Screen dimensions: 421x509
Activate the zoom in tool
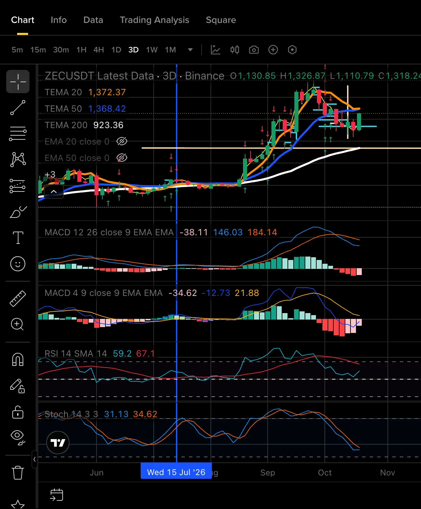point(17,324)
